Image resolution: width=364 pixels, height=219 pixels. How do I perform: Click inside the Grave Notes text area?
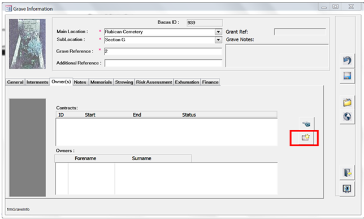pyautogui.click(x=277, y=56)
